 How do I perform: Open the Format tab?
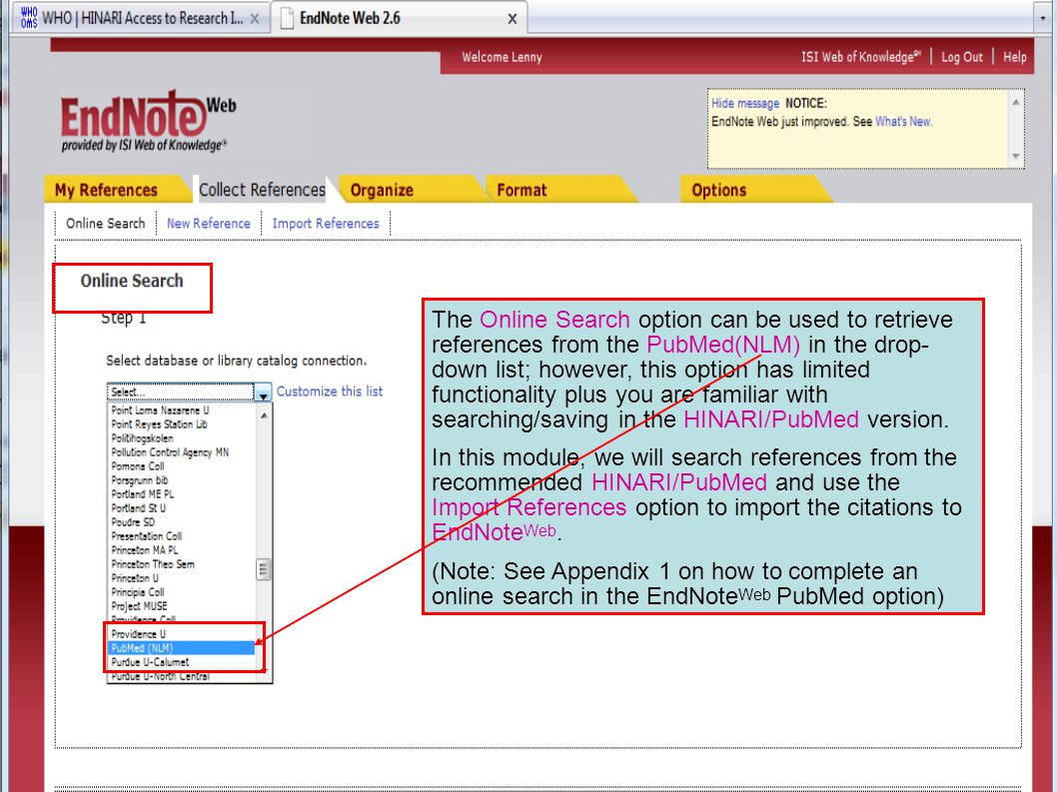point(522,190)
